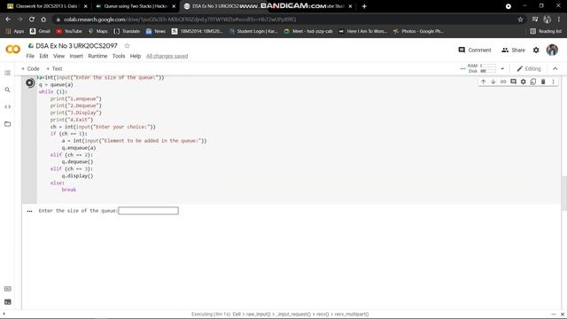Click the Share button

[x=513, y=50]
